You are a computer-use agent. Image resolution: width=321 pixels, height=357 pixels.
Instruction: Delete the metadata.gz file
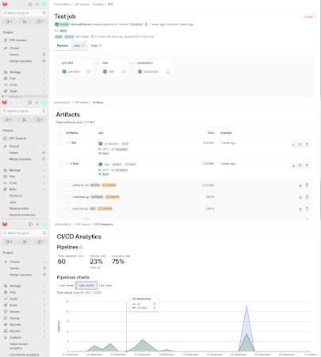pyautogui.click(x=307, y=197)
